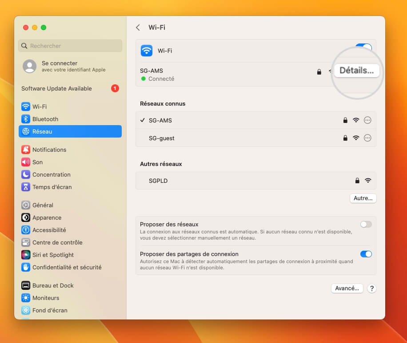Open more options for SG-guest
The width and height of the screenshot is (407, 343).
pos(367,138)
